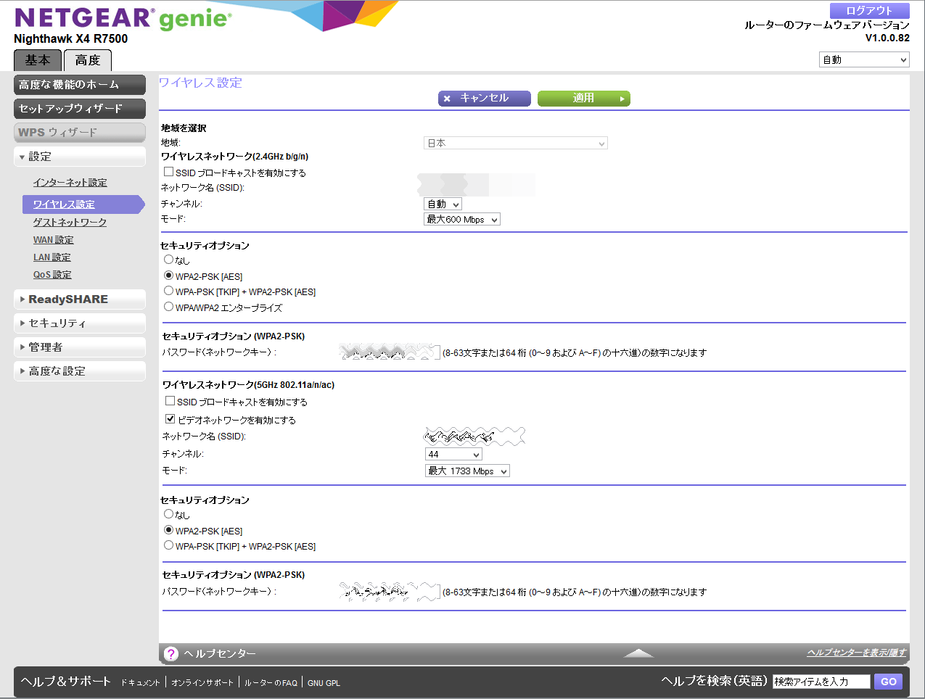Click the help center question mark icon

170,654
